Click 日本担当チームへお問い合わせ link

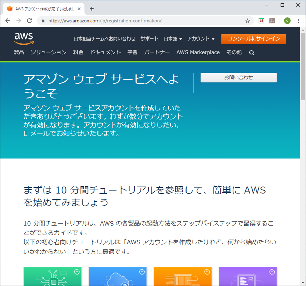104,39
